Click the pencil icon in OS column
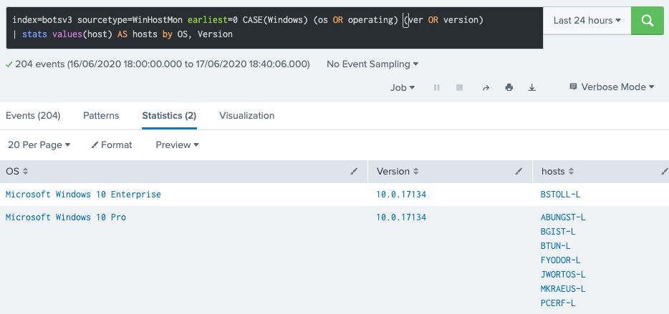This screenshot has height=314, width=669. click(354, 172)
